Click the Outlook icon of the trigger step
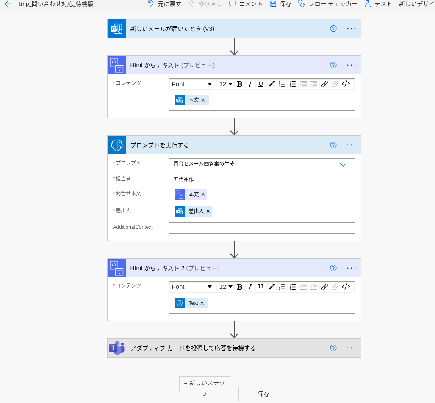Image resolution: width=435 pixels, height=403 pixels. (x=117, y=29)
